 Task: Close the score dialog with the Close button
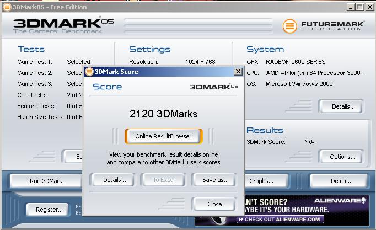point(214,204)
